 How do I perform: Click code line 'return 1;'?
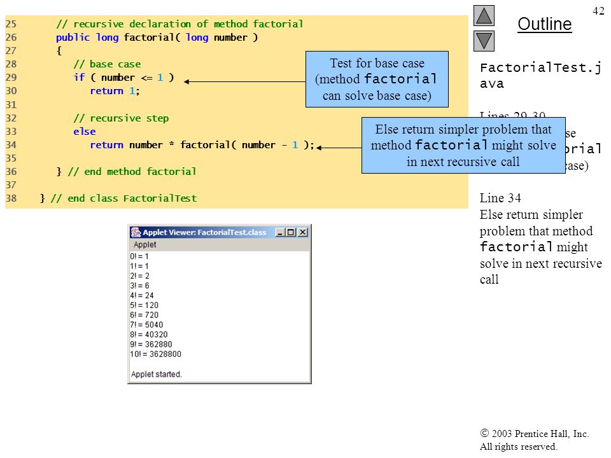[115, 91]
